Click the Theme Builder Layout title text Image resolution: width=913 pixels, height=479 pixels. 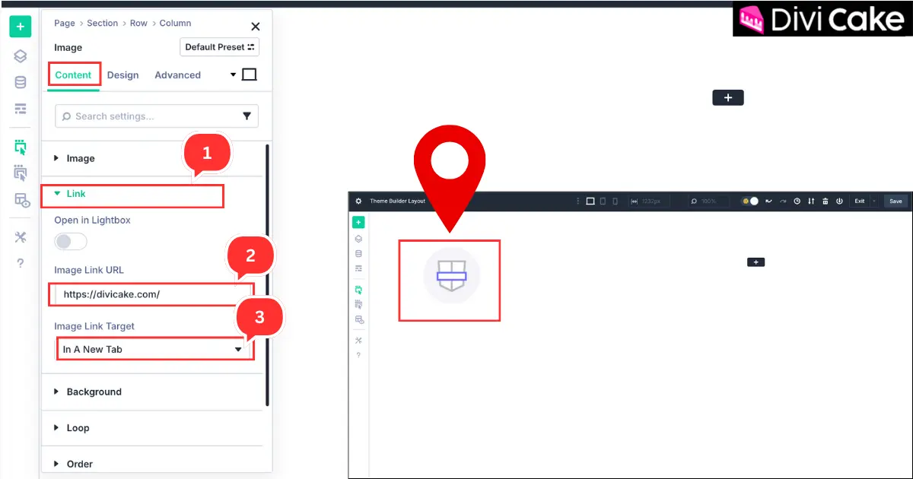point(397,201)
